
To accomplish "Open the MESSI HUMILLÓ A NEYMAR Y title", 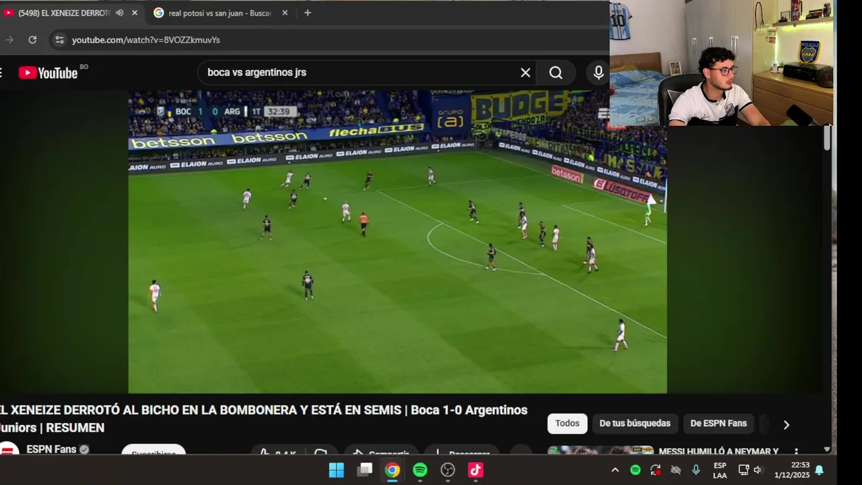I will coord(718,451).
